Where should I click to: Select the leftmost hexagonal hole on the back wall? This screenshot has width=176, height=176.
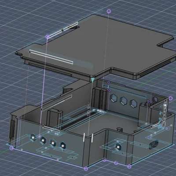click(x=114, y=98)
